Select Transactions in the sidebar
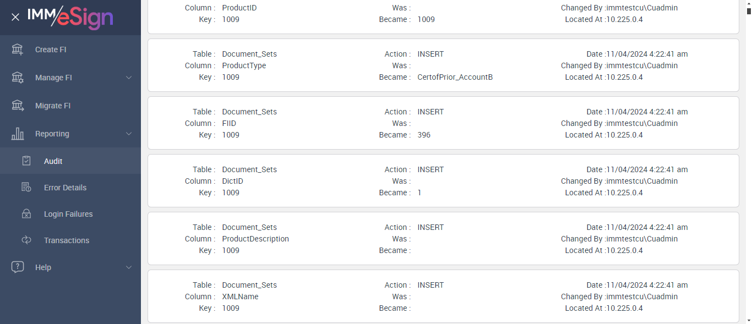Image resolution: width=752 pixels, height=324 pixels. (66, 240)
